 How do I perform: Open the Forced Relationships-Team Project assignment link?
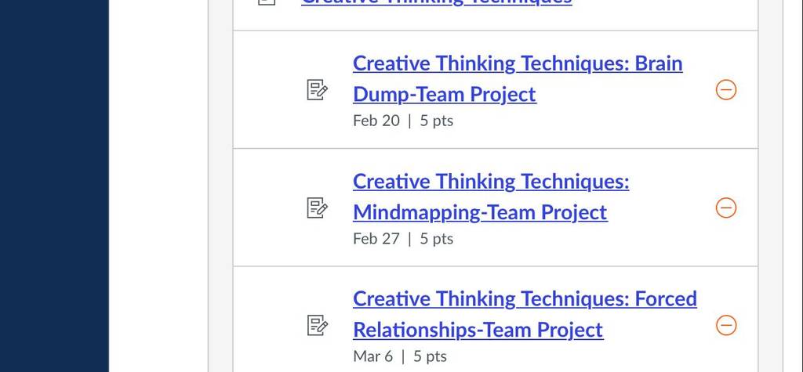point(525,314)
